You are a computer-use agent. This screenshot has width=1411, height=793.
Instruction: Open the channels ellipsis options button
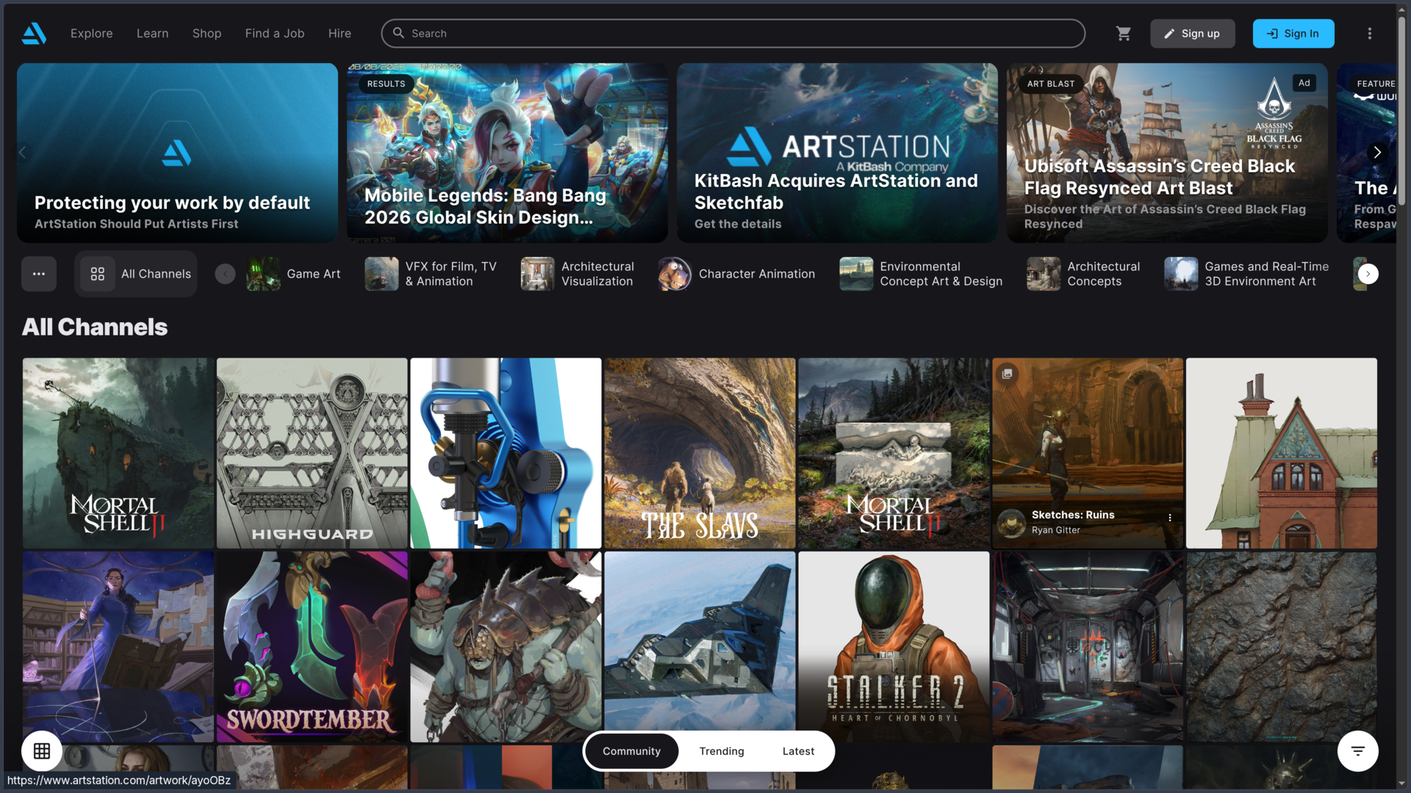coord(39,274)
